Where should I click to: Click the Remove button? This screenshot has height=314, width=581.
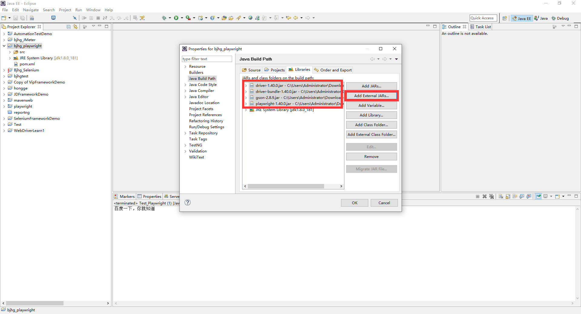click(371, 156)
